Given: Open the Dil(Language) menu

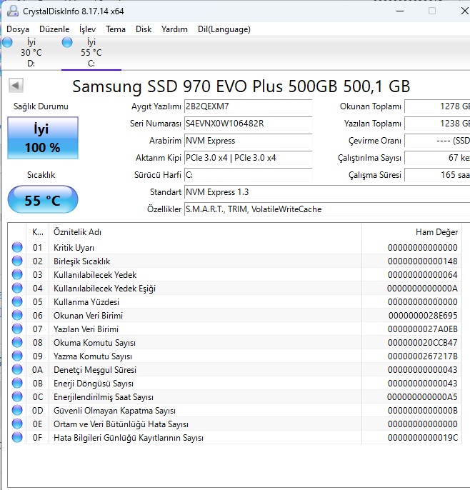Looking at the screenshot, I should 224,29.
